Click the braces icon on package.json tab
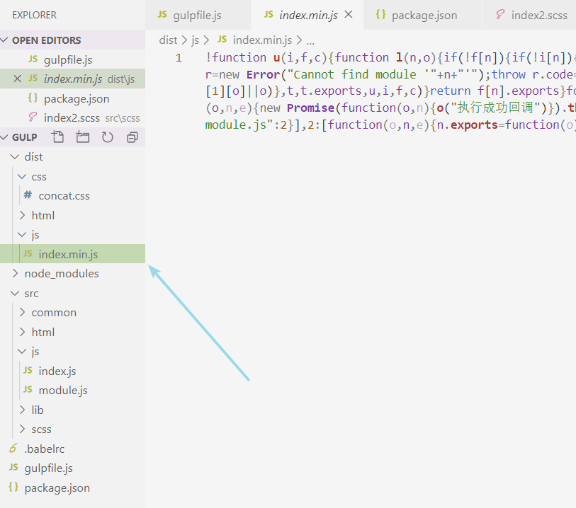Screen dimensions: 576x508 (380, 15)
